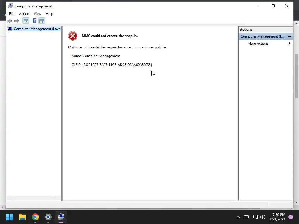Click the Computer Management taskbar icon
Viewport: 299px width, 224px height.
click(x=61, y=217)
